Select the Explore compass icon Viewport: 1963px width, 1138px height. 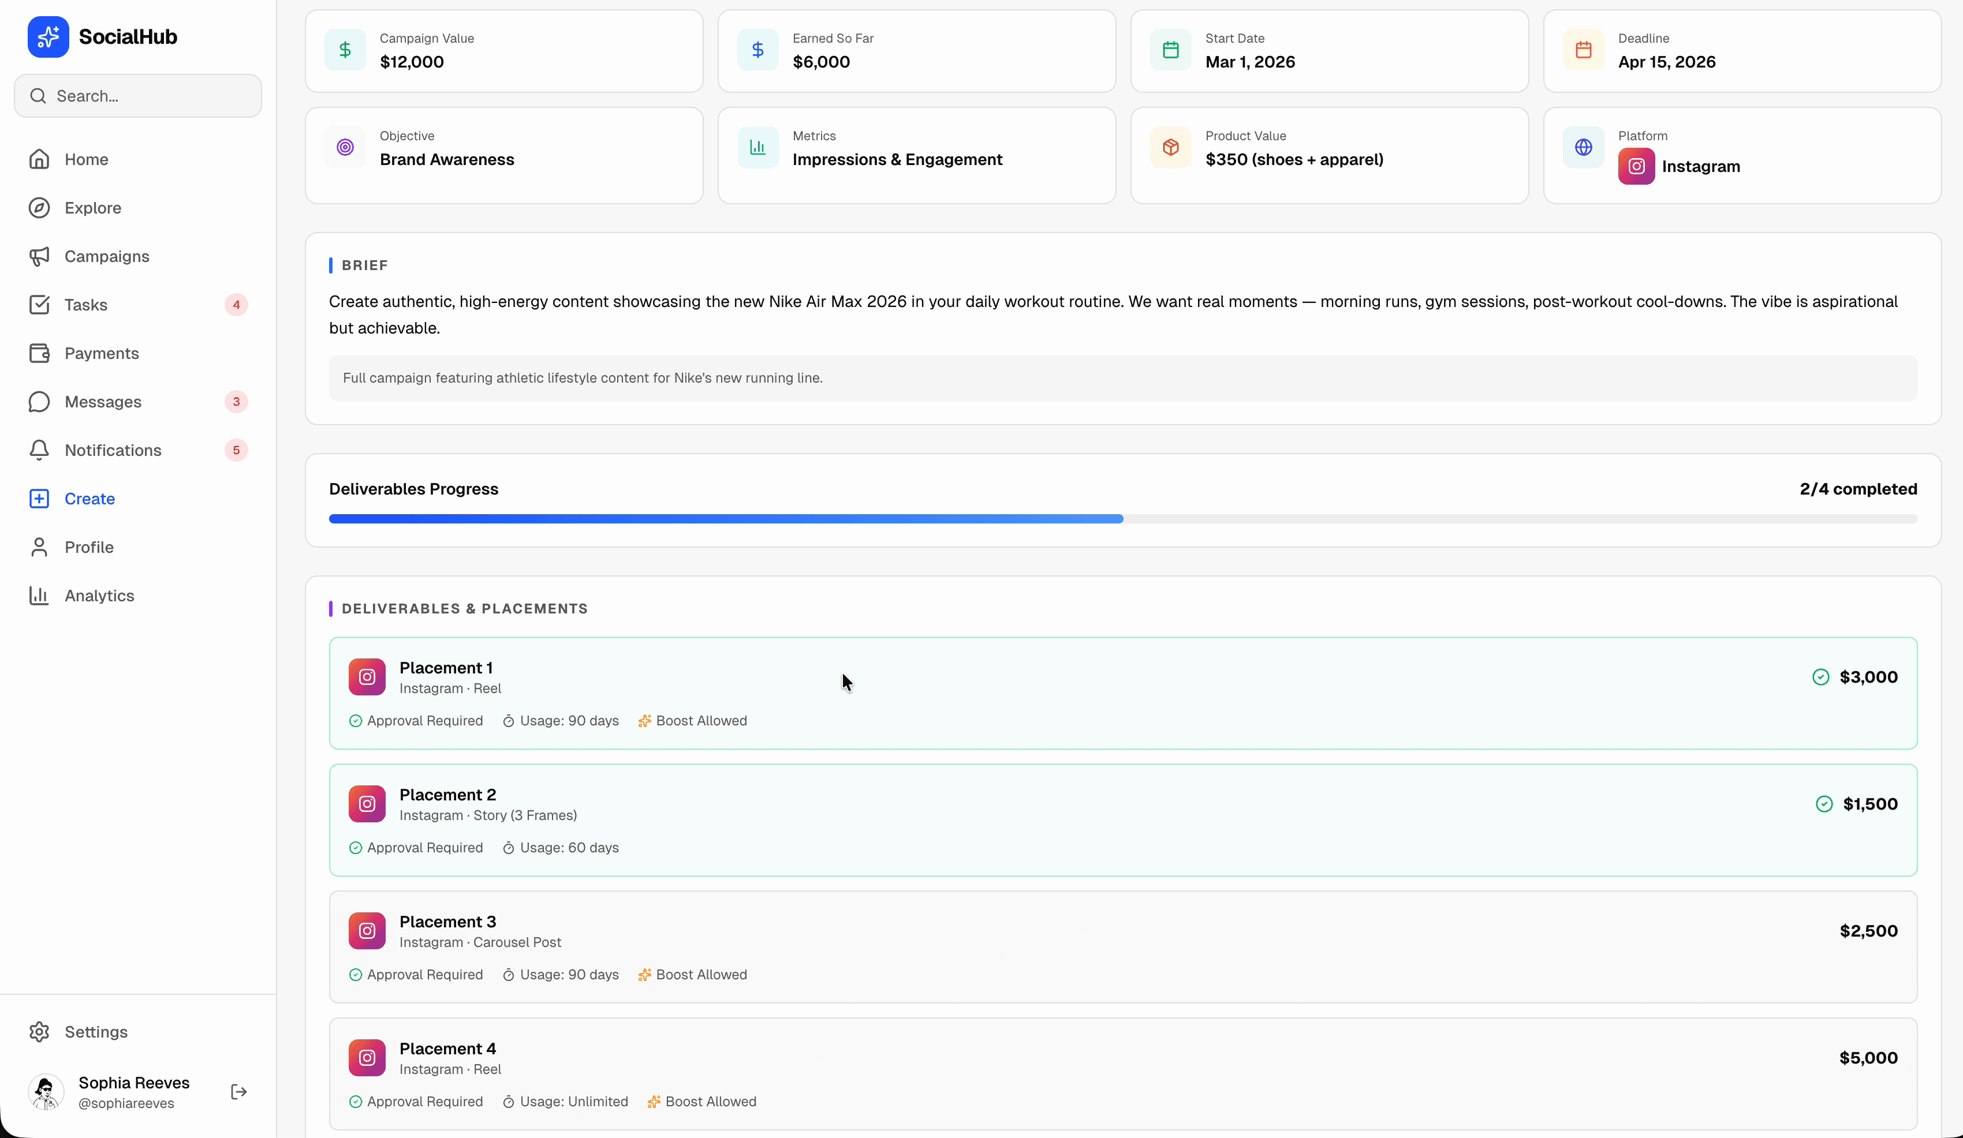40,208
